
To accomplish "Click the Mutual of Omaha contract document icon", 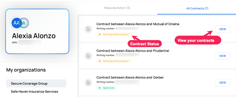I will [88, 29].
